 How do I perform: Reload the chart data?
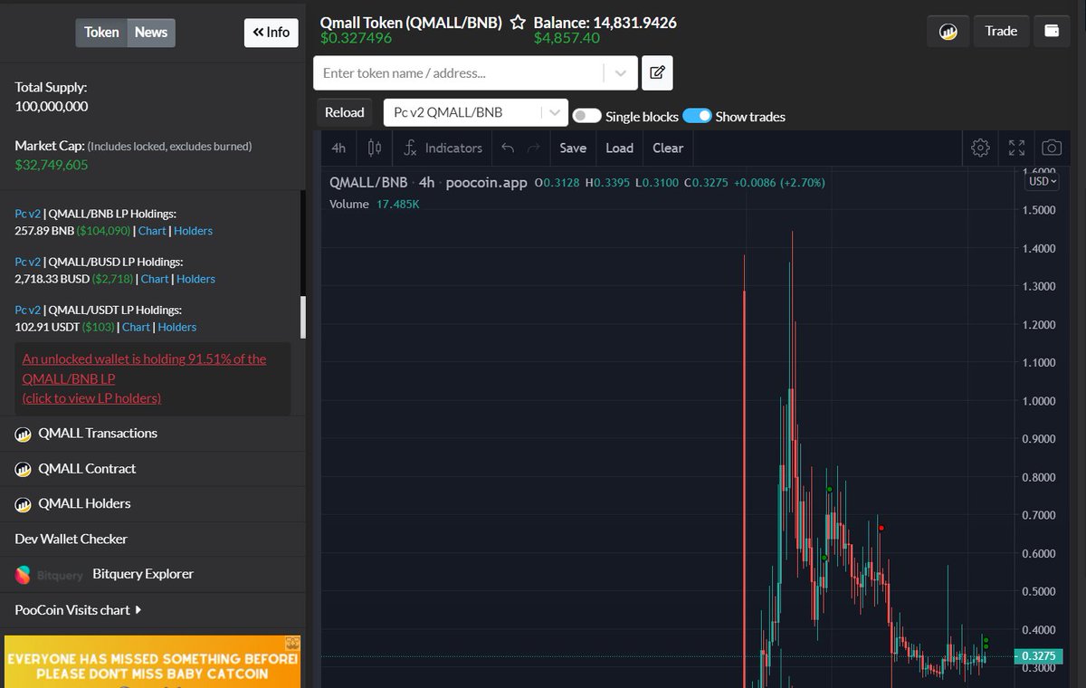click(x=344, y=112)
